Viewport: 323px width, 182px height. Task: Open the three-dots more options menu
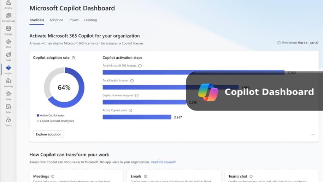(312, 134)
